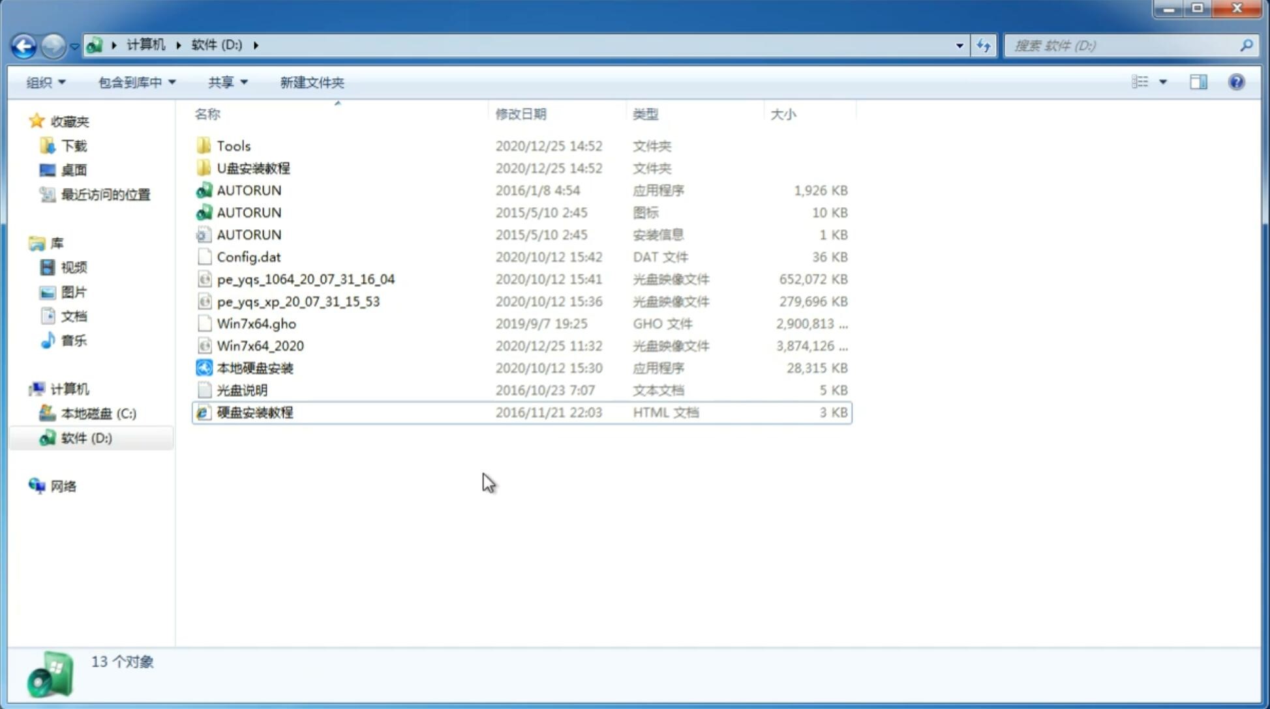
Task: Select 软件 (D:) drive in sidebar
Action: (x=86, y=437)
